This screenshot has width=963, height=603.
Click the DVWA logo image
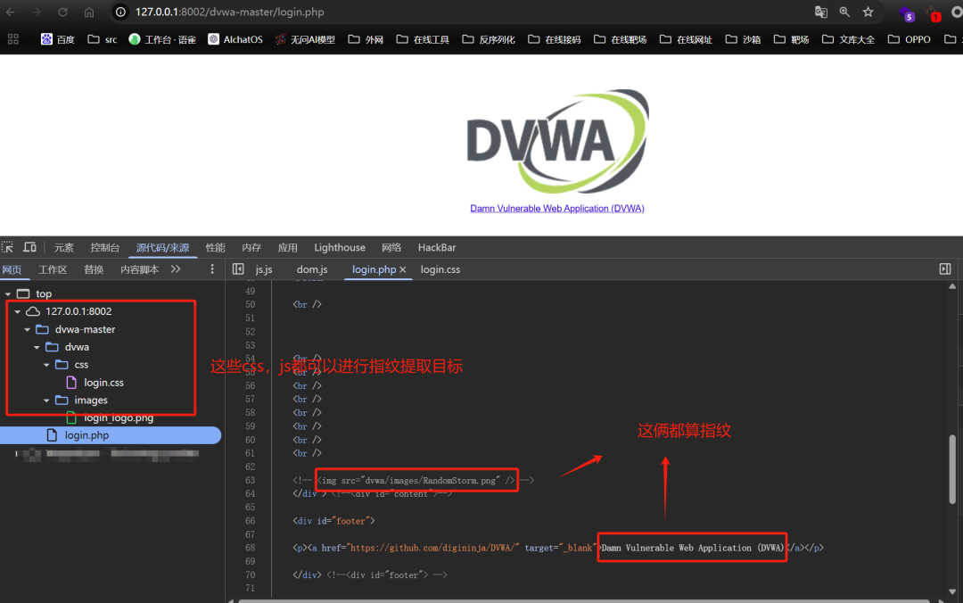(557, 141)
